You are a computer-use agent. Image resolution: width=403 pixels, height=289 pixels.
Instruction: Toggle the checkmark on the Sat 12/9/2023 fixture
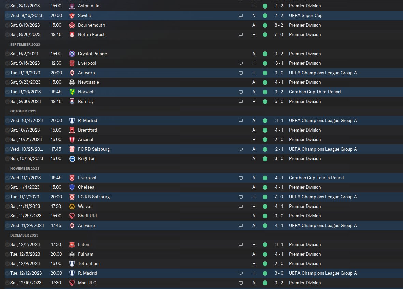[8, 264]
